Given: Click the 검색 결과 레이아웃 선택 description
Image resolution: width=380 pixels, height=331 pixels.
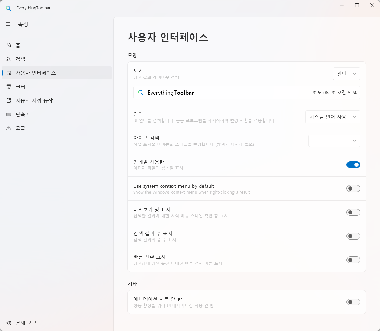Looking at the screenshot, I should tap(156, 77).
